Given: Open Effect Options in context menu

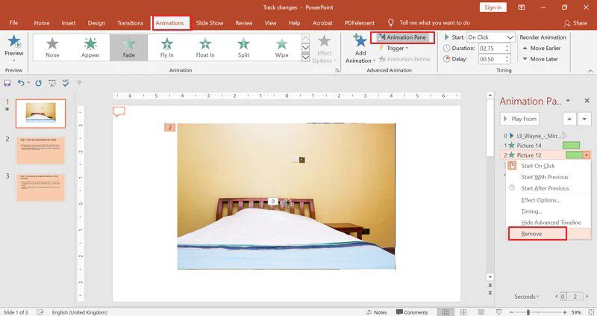Looking at the screenshot, I should point(548,199).
